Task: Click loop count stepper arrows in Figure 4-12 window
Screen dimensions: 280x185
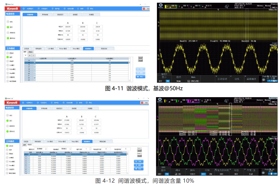Action: click(x=90, y=149)
